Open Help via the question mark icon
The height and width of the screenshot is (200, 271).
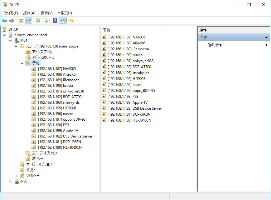point(55,21)
